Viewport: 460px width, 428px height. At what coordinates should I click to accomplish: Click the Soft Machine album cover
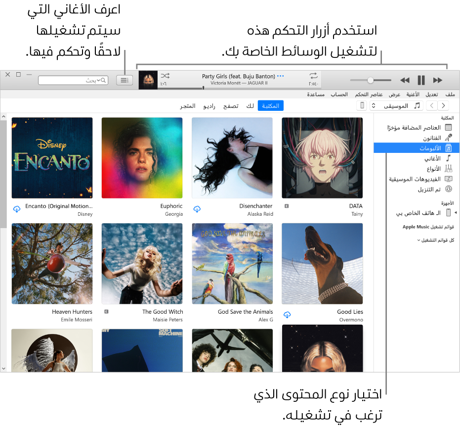[142, 350]
